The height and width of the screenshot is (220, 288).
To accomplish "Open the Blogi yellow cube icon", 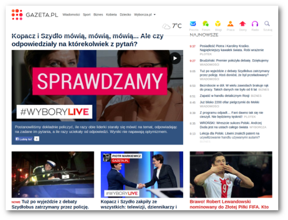I will coord(218,24).
